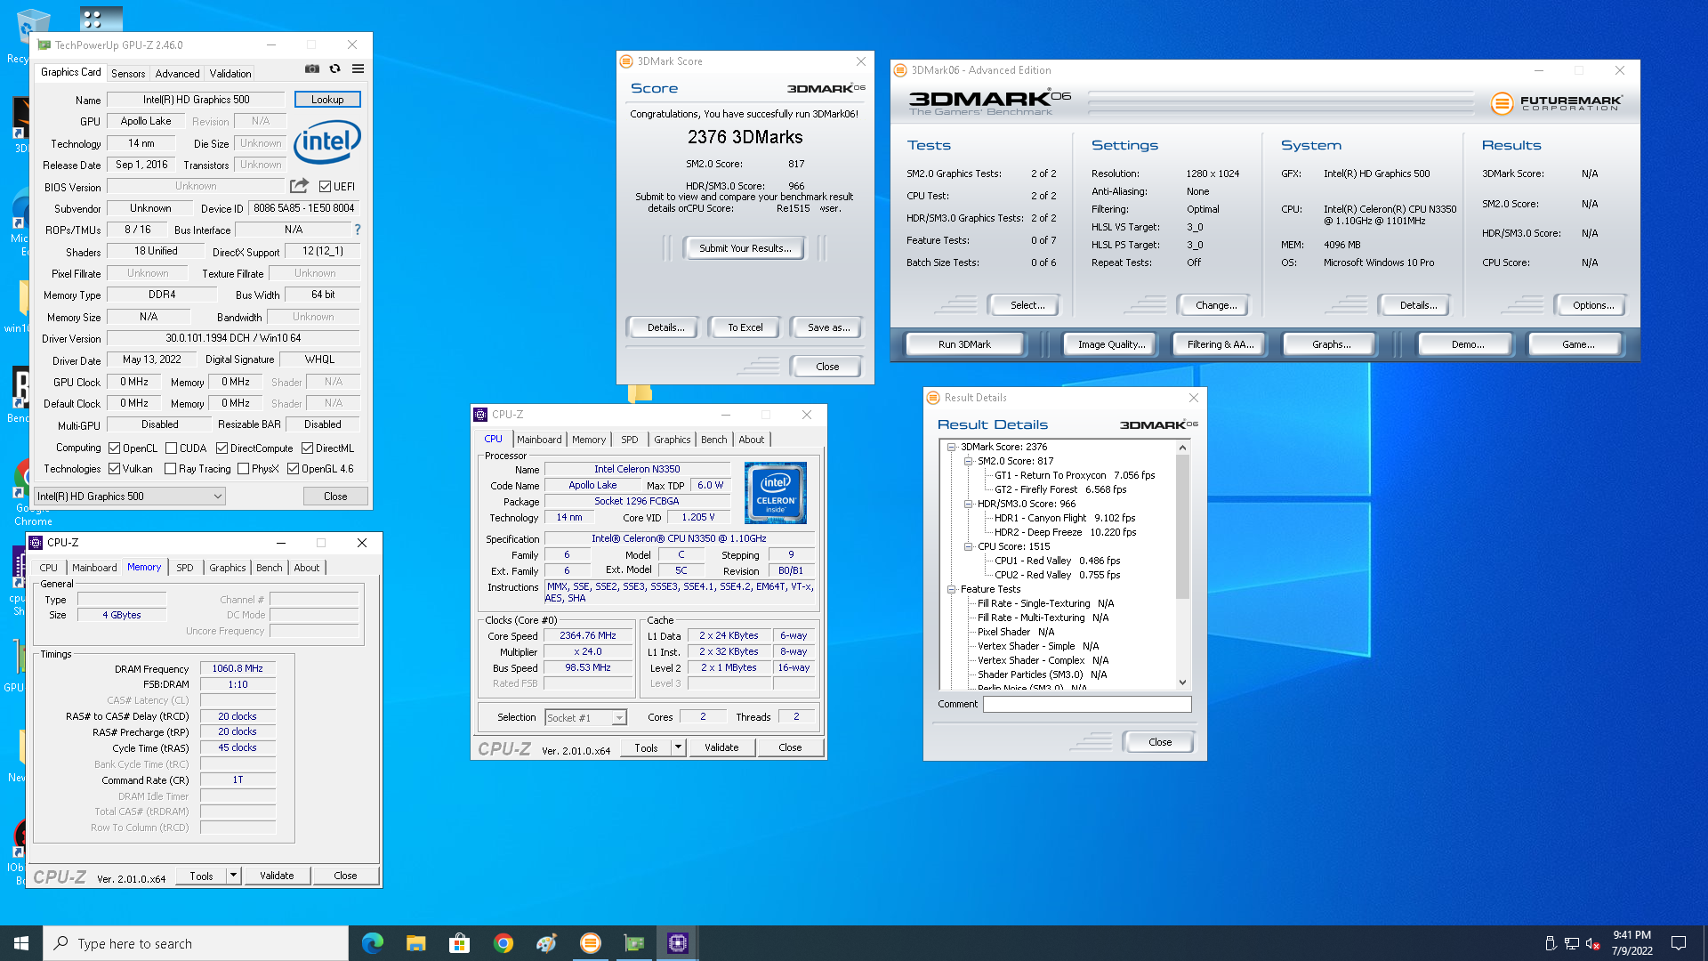Switch to the GPU-Z Advanced tab
The height and width of the screenshot is (961, 1708).
(x=177, y=74)
